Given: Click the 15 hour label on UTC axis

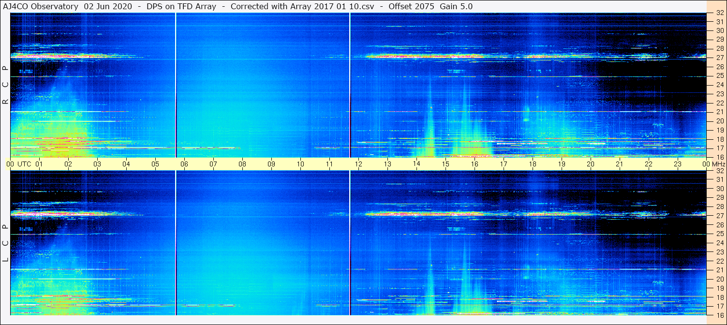Looking at the screenshot, I should click(x=445, y=164).
